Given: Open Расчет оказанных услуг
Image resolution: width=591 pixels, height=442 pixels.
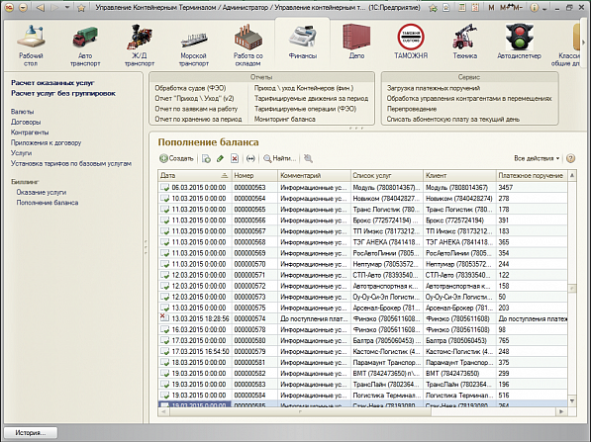Looking at the screenshot, I should (52, 83).
